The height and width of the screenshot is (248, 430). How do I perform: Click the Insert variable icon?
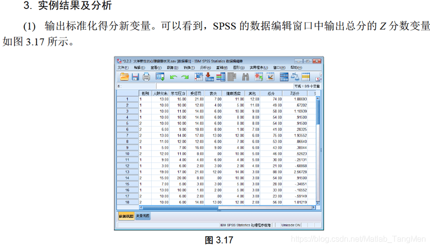(x=270, y=76)
